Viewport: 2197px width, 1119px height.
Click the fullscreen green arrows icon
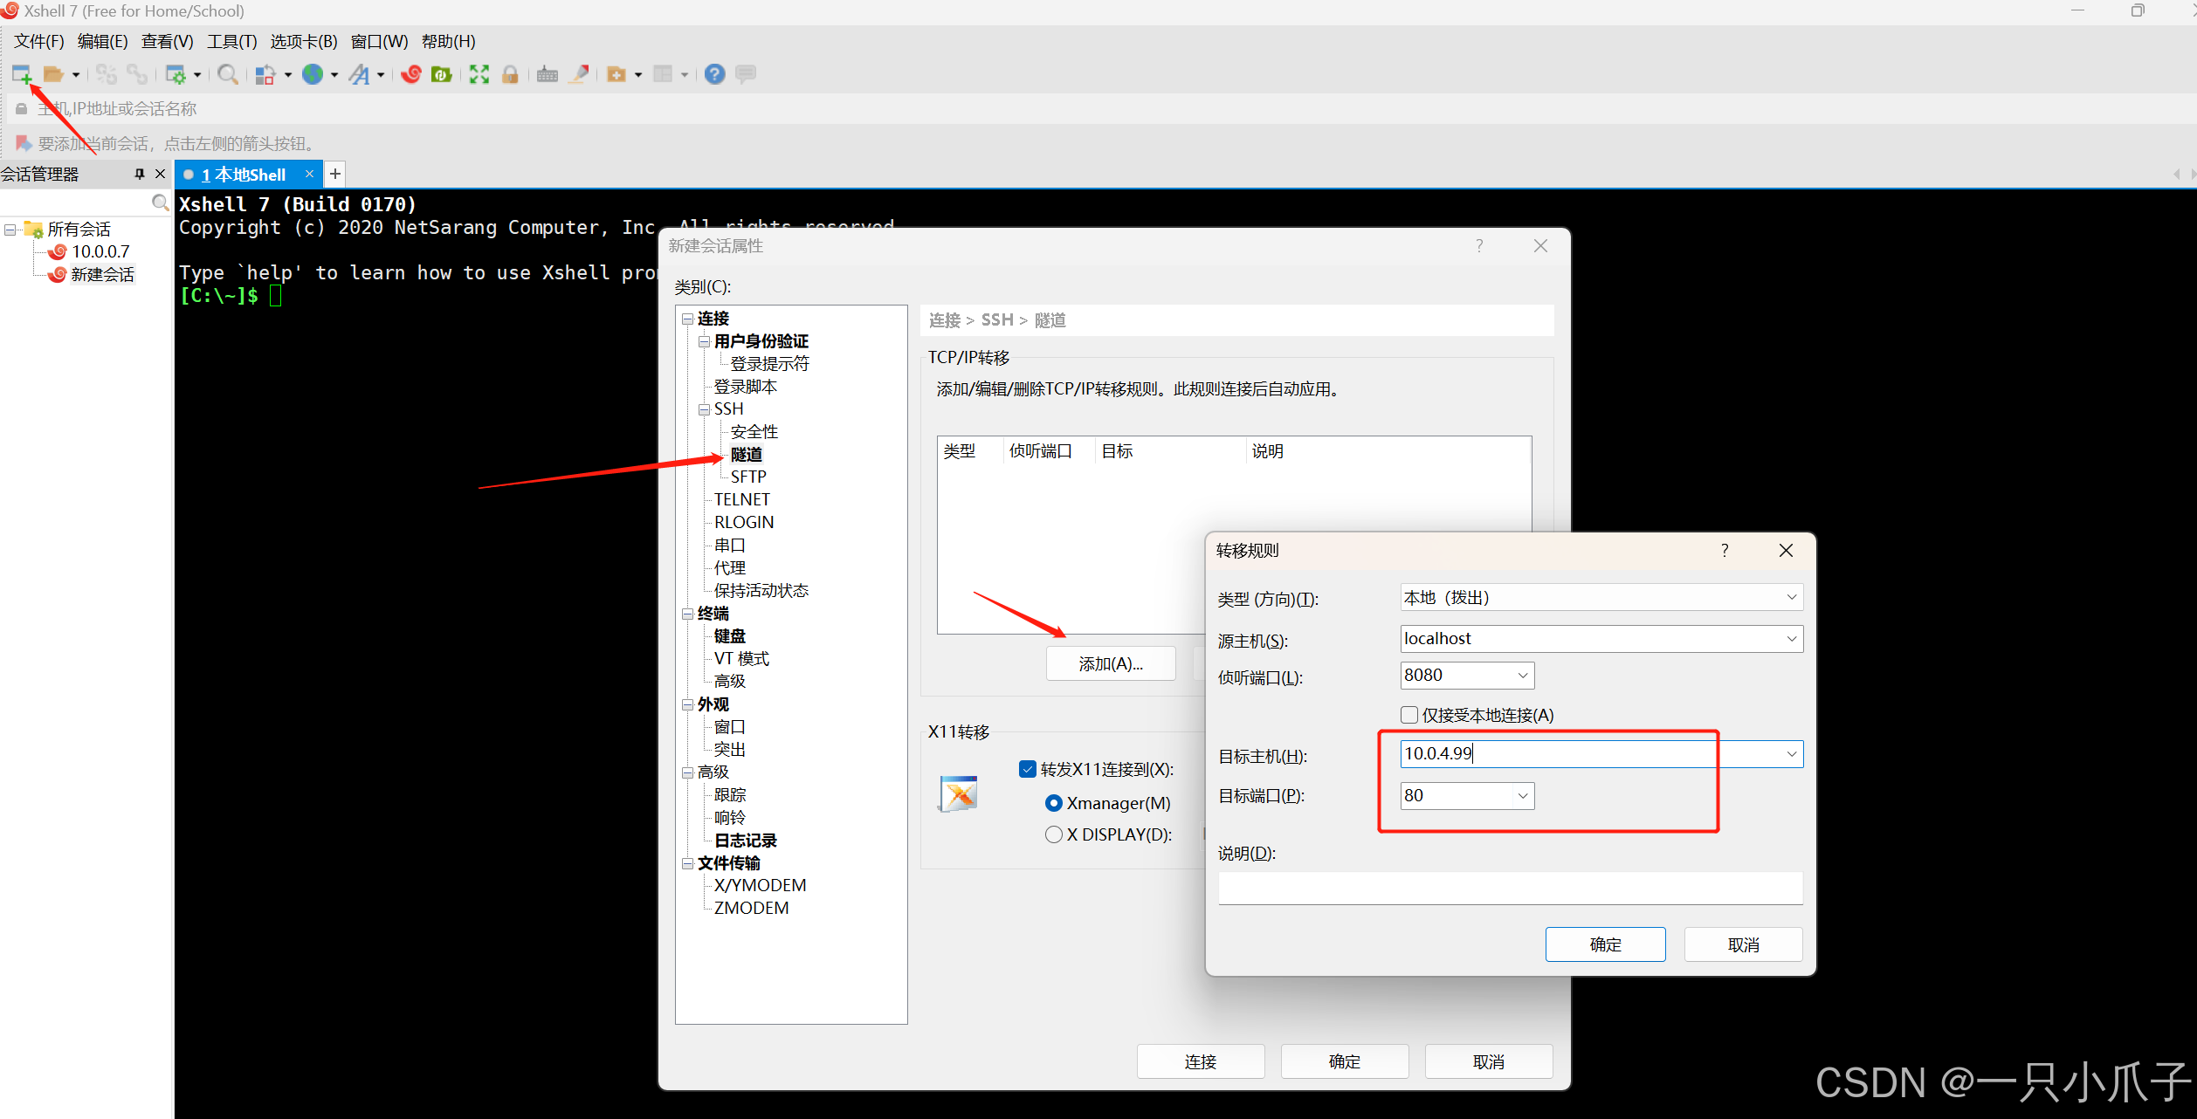[x=479, y=75]
